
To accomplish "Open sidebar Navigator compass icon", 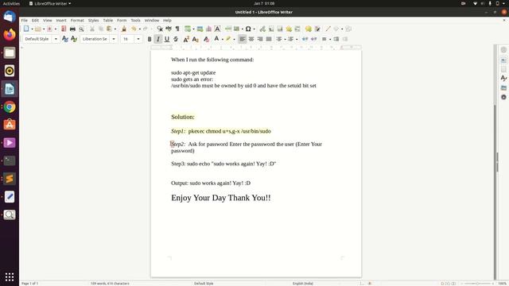I will pyautogui.click(x=503, y=97).
